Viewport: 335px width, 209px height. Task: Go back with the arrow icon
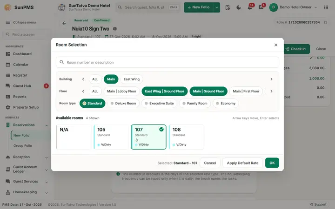pyautogui.click(x=64, y=23)
